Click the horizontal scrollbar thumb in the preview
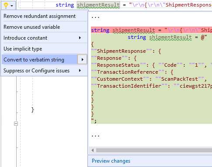Screen dimensions: 212x167 (154, 150)
